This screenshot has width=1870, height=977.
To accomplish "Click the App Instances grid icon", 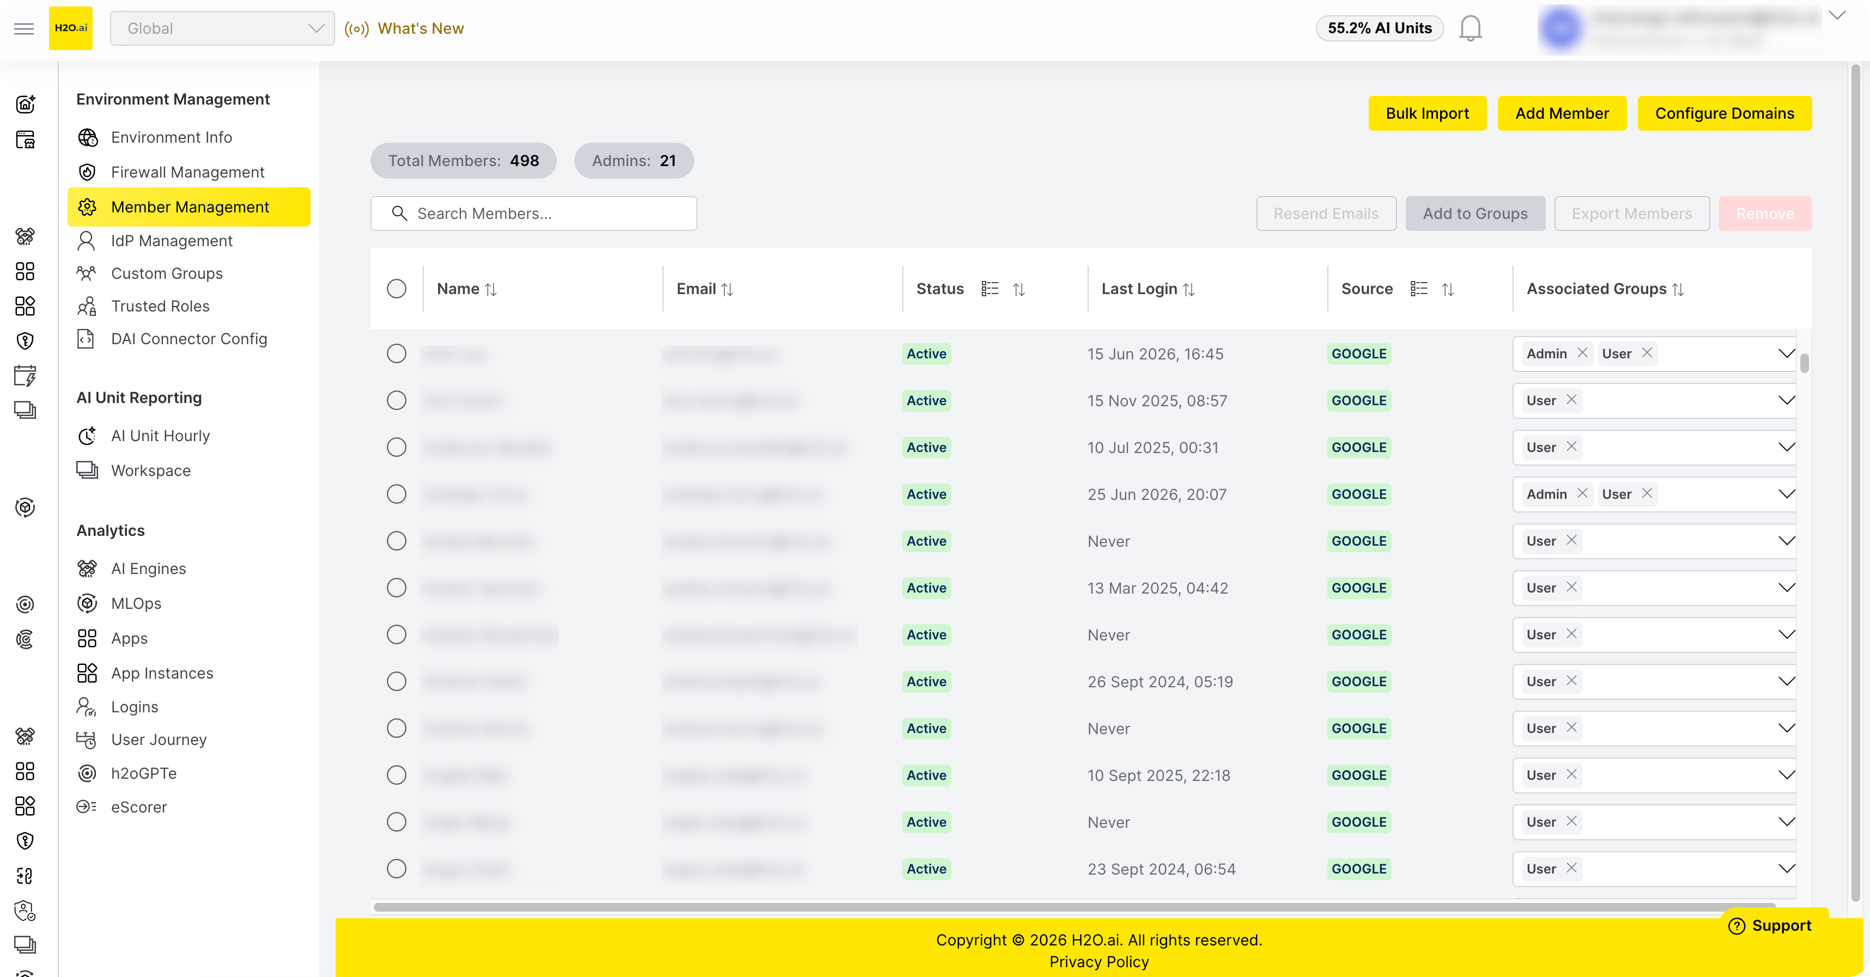I will (x=87, y=673).
